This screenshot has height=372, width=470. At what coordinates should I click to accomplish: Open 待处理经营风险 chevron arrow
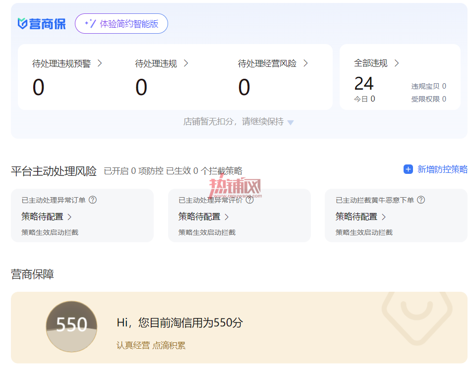[305, 63]
